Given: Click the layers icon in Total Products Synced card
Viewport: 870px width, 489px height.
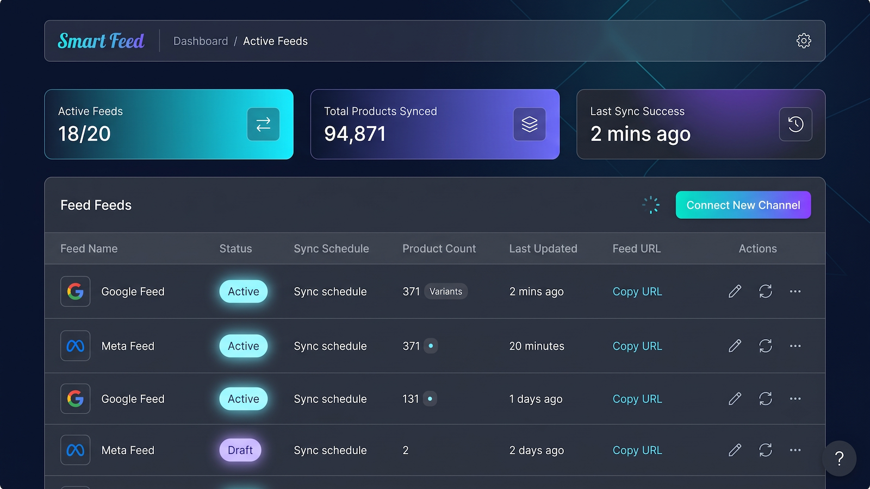Looking at the screenshot, I should (530, 124).
